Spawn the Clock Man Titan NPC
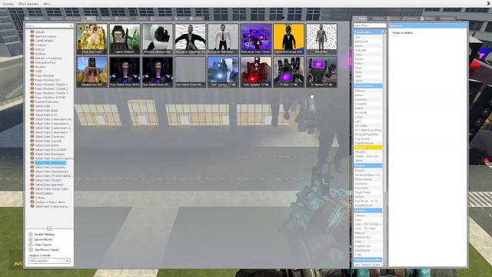The height and width of the screenshot is (277, 492). [x=91, y=39]
